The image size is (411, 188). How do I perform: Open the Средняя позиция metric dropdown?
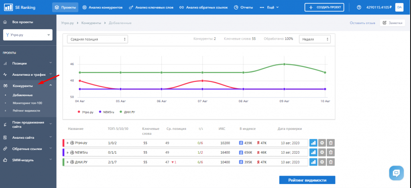pos(98,39)
